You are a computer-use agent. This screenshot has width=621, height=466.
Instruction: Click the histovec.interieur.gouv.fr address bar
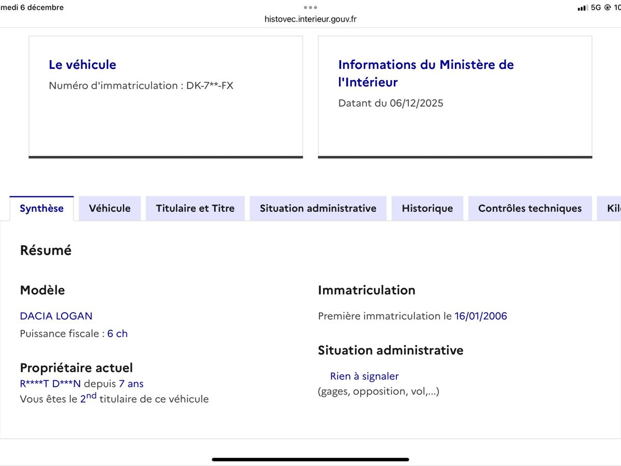[x=310, y=19]
